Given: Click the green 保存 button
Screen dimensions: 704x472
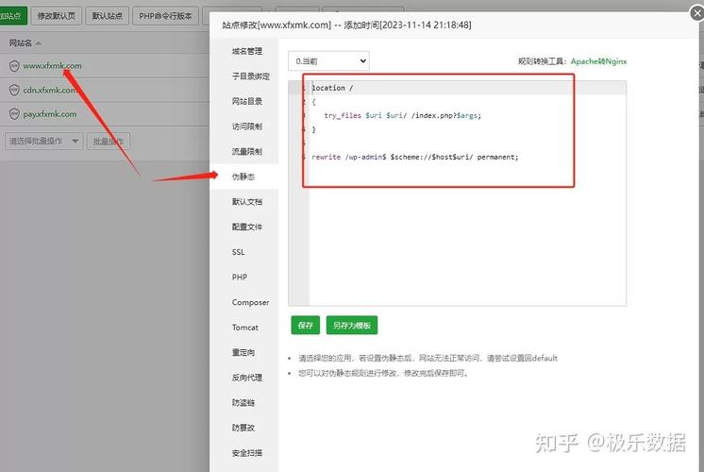Looking at the screenshot, I should tap(306, 325).
